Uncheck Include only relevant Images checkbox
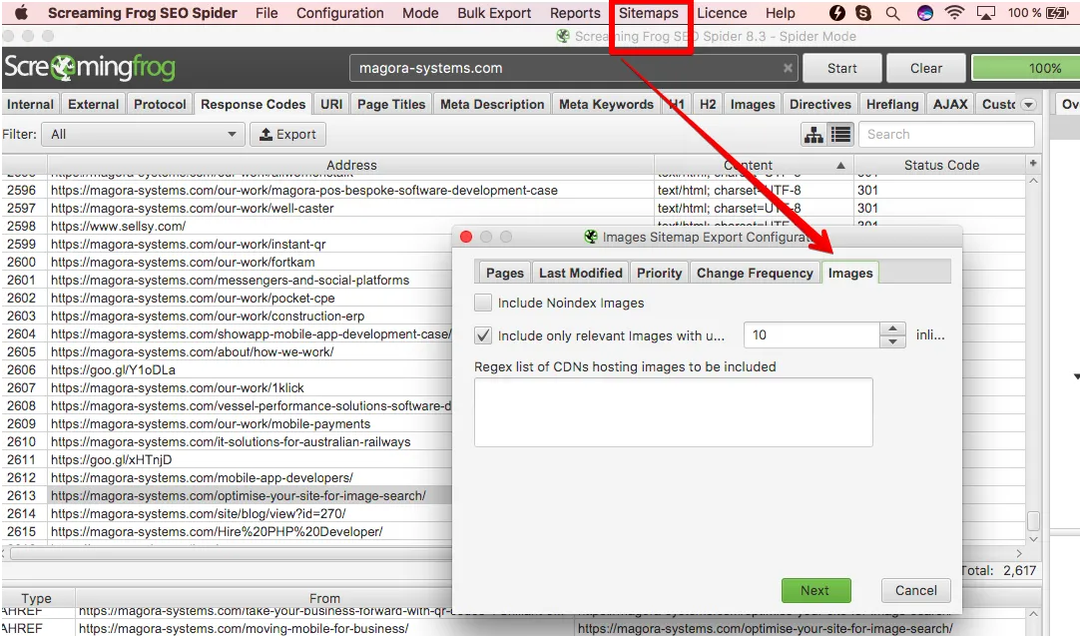Viewport: 1080px width, 636px height. tap(483, 335)
